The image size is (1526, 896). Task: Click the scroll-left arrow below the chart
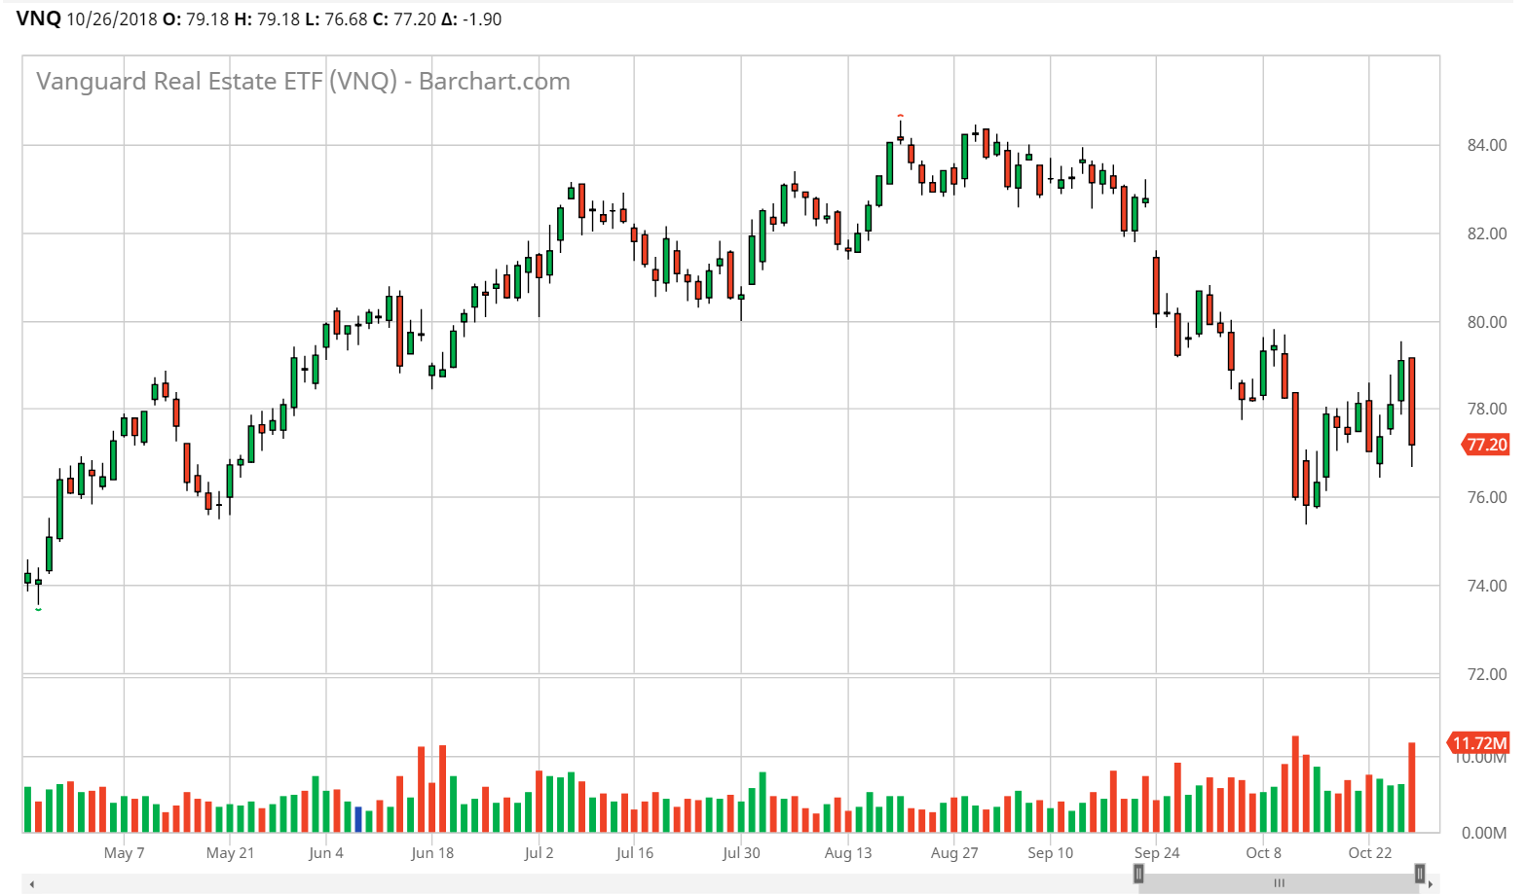tap(32, 883)
